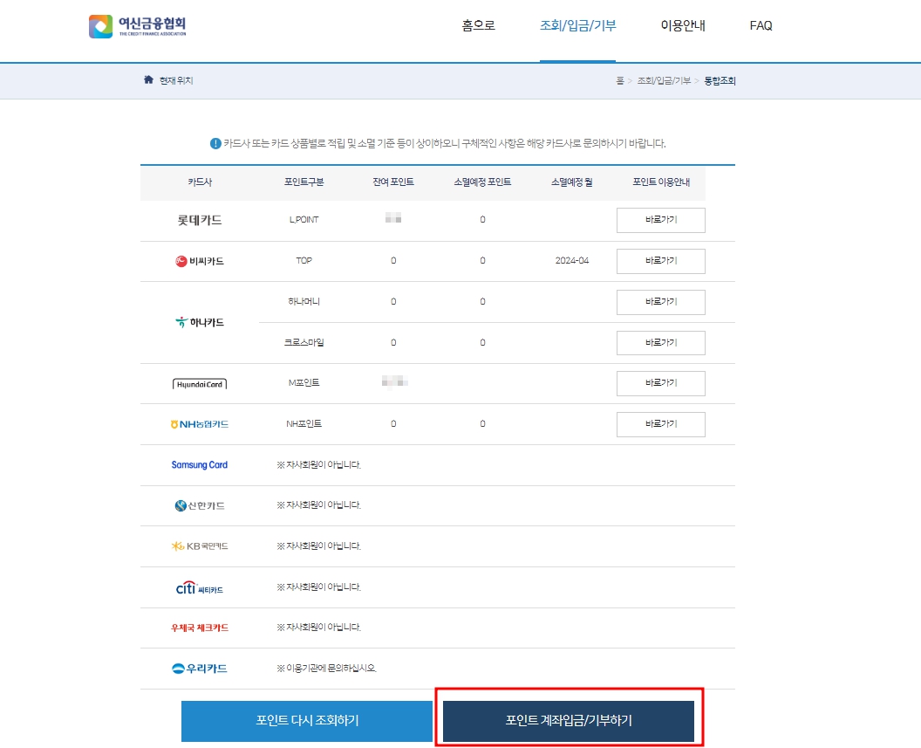Click 우리카드 이용기관에 문의하십시오 message
Viewport: 921px width, 748px height.
[x=326, y=668]
